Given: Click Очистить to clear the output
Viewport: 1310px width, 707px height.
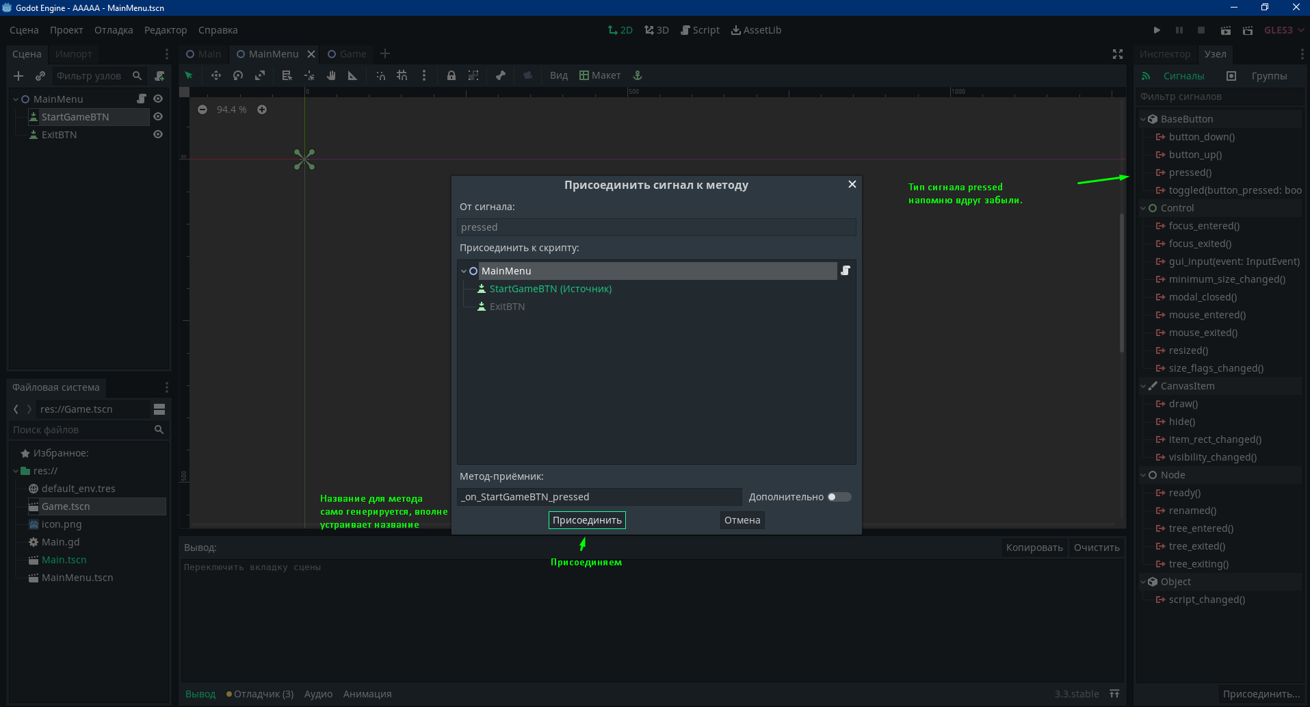Looking at the screenshot, I should [x=1097, y=548].
